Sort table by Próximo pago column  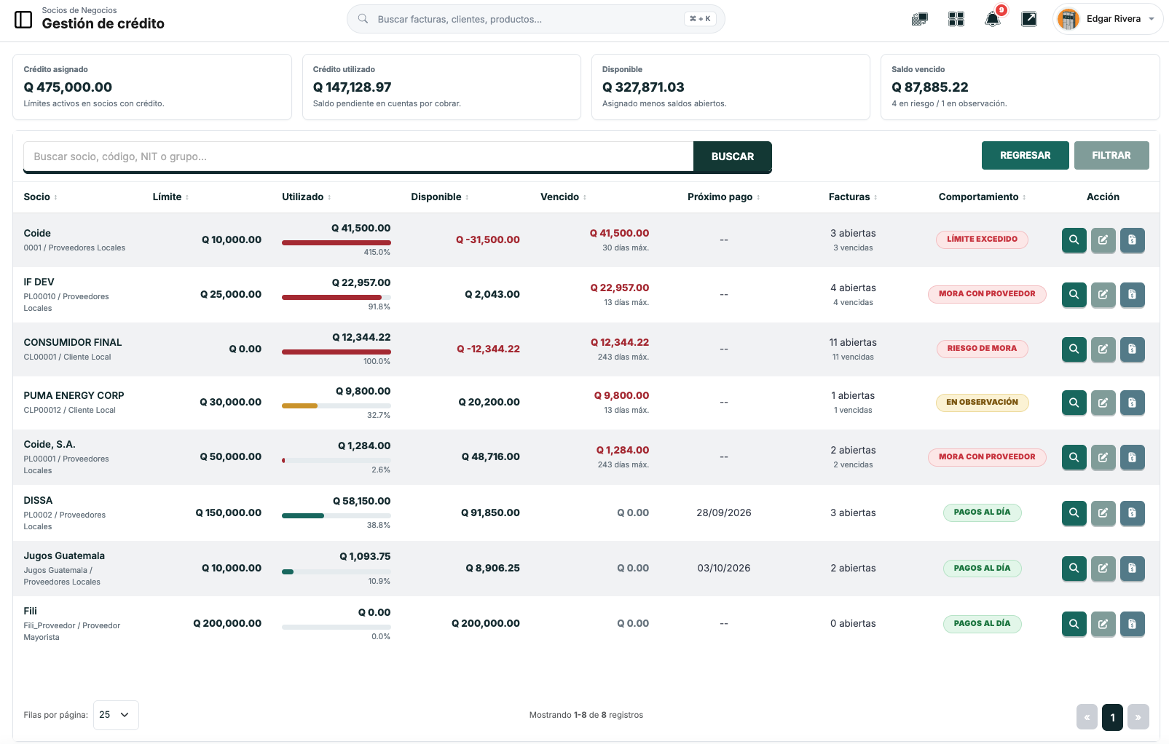tap(724, 197)
